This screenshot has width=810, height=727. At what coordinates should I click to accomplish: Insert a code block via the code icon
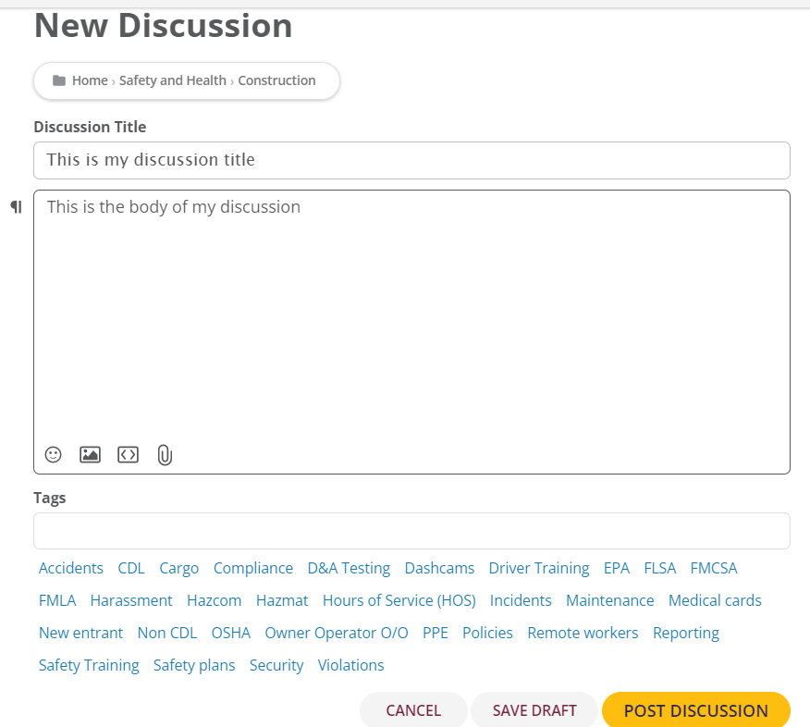tap(128, 454)
